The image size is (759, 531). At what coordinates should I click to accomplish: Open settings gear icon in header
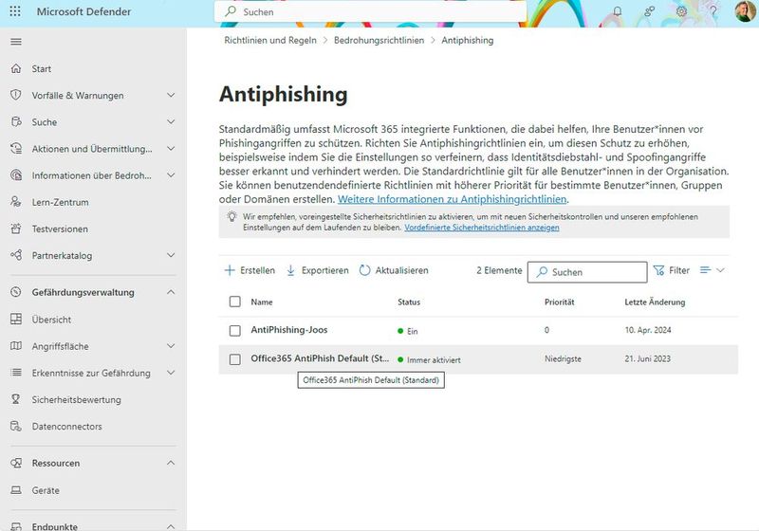(x=681, y=11)
